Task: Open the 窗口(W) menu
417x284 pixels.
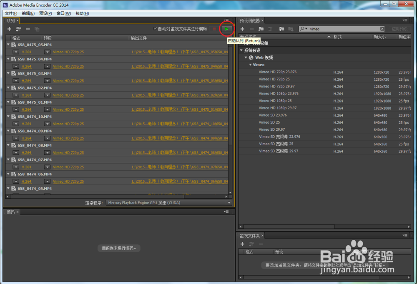Action: pyautogui.click(x=63, y=13)
